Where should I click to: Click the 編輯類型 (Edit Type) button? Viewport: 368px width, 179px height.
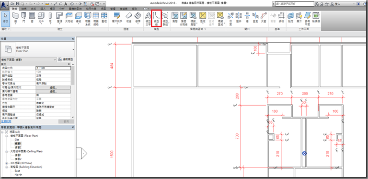click(66, 60)
